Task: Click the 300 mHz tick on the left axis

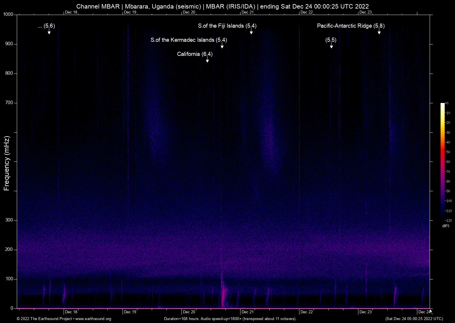Action: click(9, 220)
